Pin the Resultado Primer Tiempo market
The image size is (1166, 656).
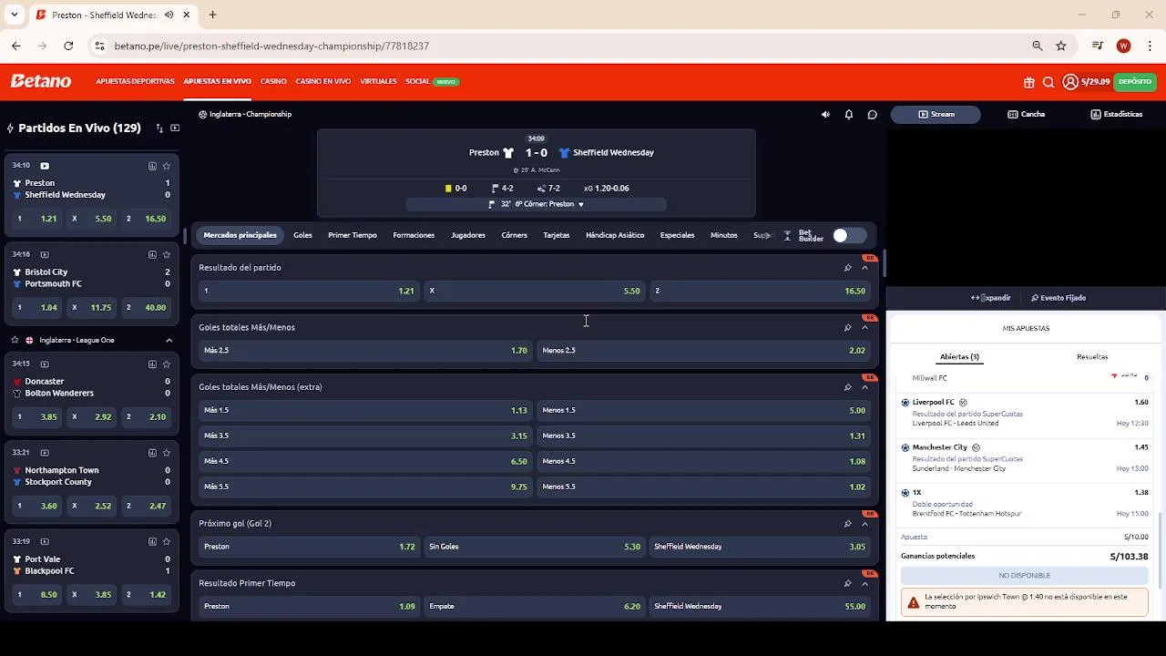(847, 584)
